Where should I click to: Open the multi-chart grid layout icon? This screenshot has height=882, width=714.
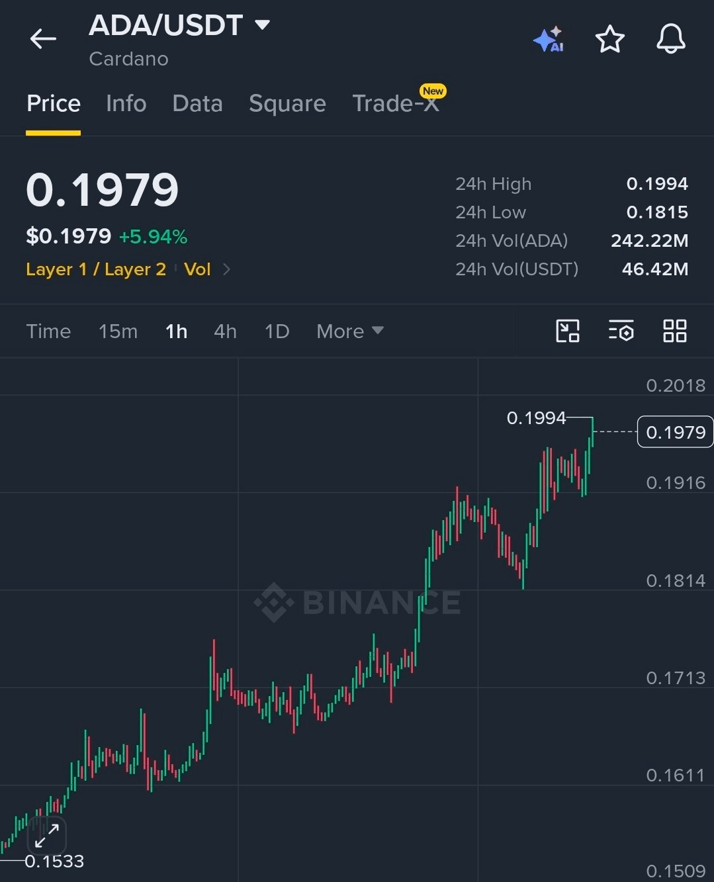pos(674,331)
